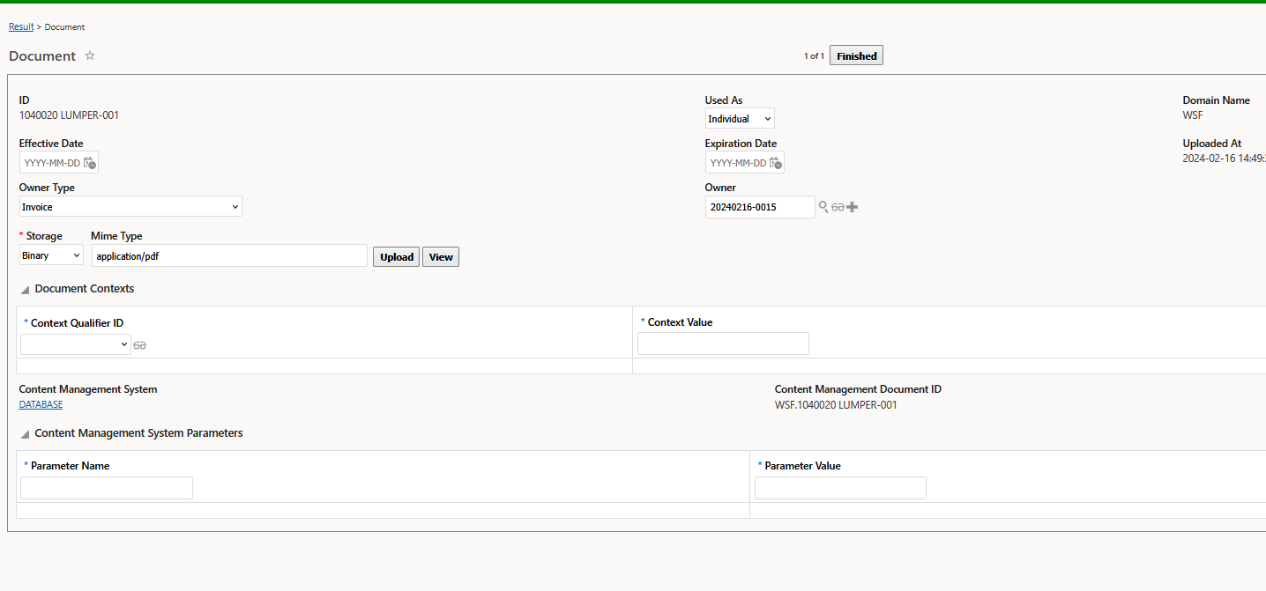Viewport: 1266px width, 591px height.
Task: Focus the Parameter Name field
Action: pyautogui.click(x=107, y=488)
